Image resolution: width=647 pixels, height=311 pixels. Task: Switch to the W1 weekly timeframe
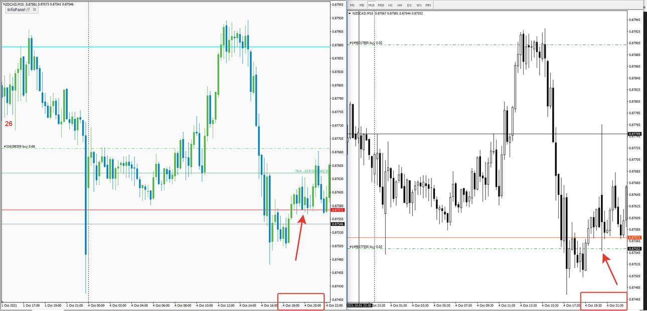pyautogui.click(x=419, y=5)
